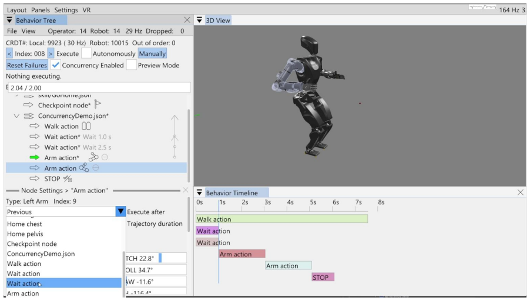Click the arm joint icon on Arm action*
This screenshot has height=301, width=530.
point(93,157)
